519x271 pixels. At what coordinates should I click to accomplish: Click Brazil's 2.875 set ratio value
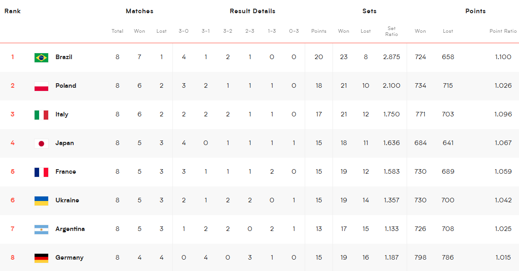(392, 57)
